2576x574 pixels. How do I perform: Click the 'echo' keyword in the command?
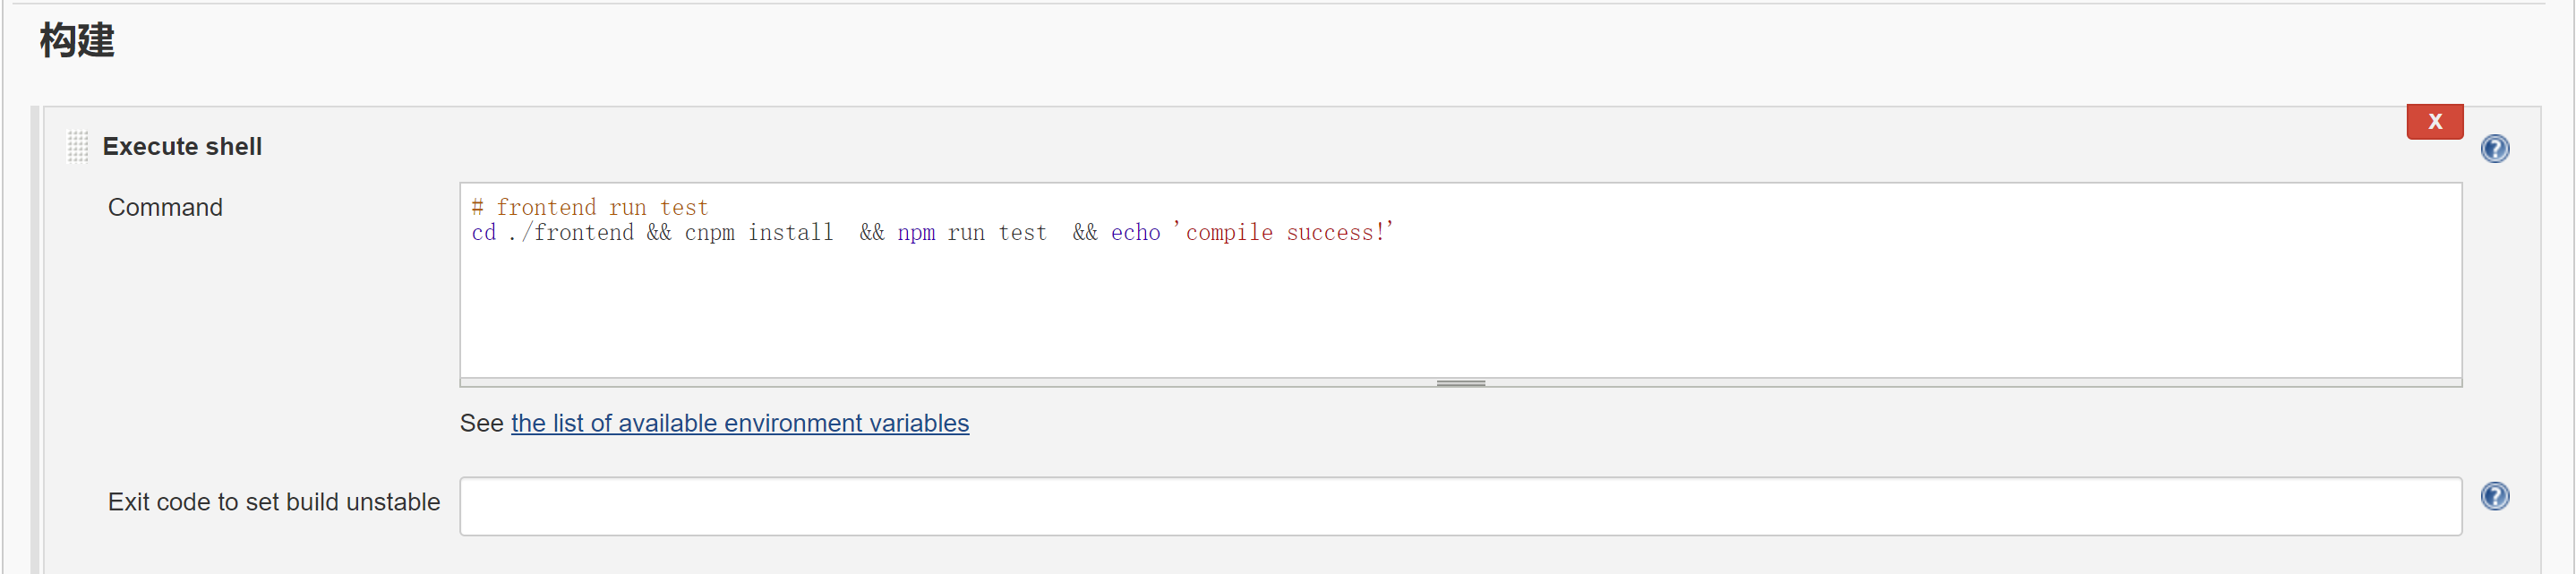pyautogui.click(x=1135, y=233)
